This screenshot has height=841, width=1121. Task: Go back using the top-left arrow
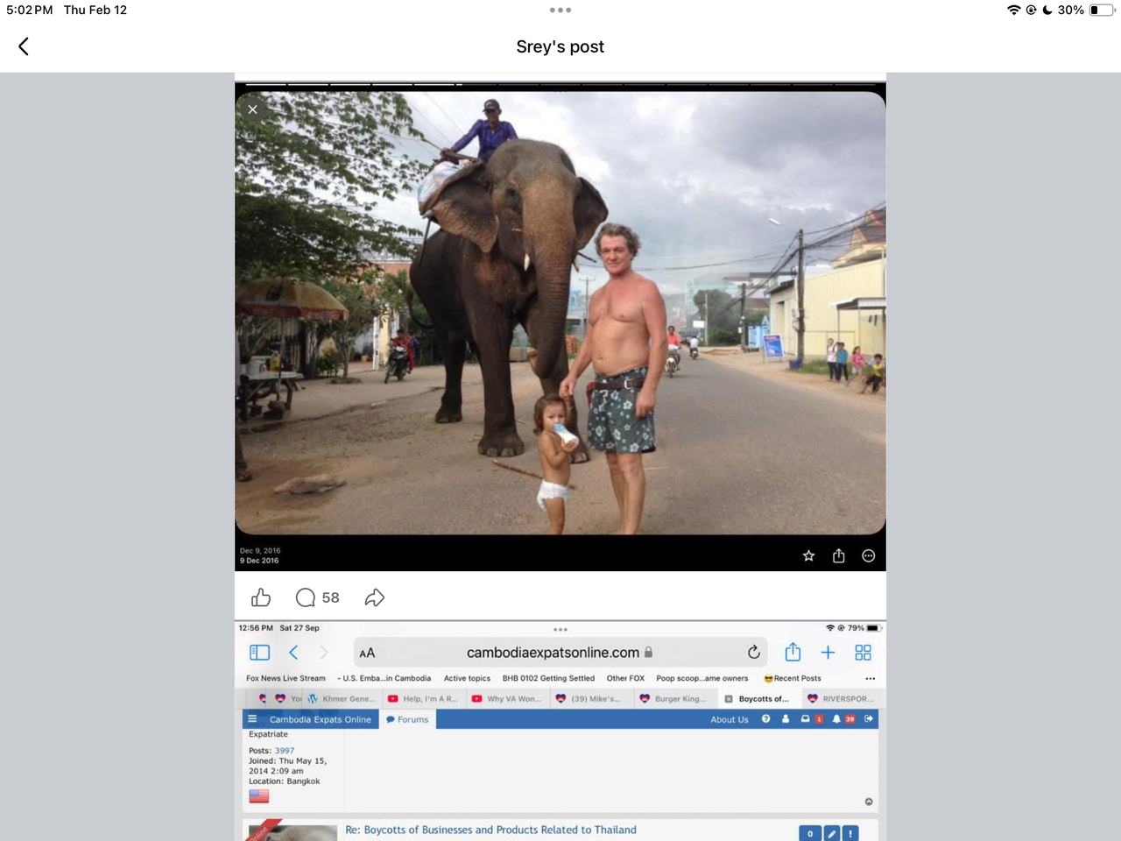(24, 46)
